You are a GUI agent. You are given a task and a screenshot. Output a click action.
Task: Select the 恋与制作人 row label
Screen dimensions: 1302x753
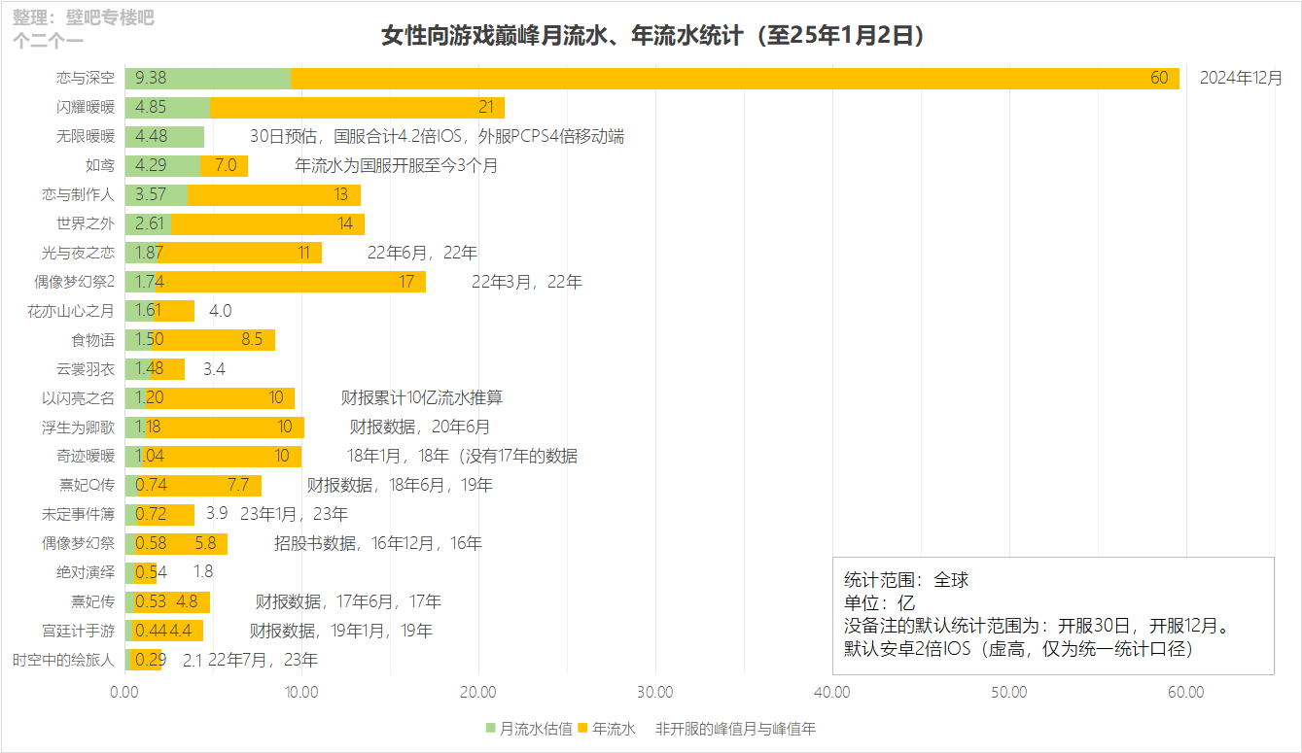pyautogui.click(x=79, y=195)
